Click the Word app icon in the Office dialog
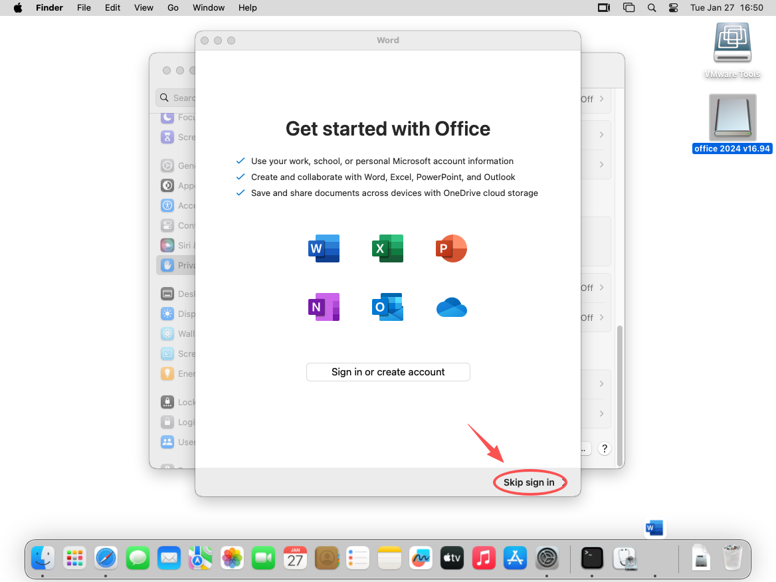Viewport: 776px width, 582px height. click(x=324, y=248)
